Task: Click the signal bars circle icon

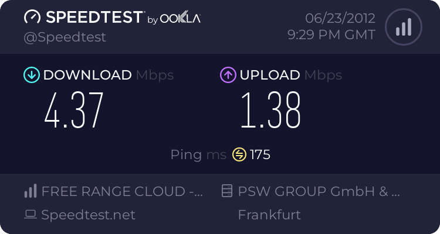Action: pyautogui.click(x=403, y=27)
